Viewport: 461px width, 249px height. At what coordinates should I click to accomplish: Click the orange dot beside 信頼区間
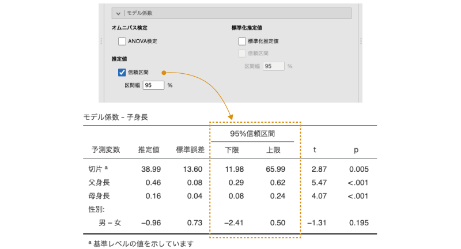[x=164, y=73]
